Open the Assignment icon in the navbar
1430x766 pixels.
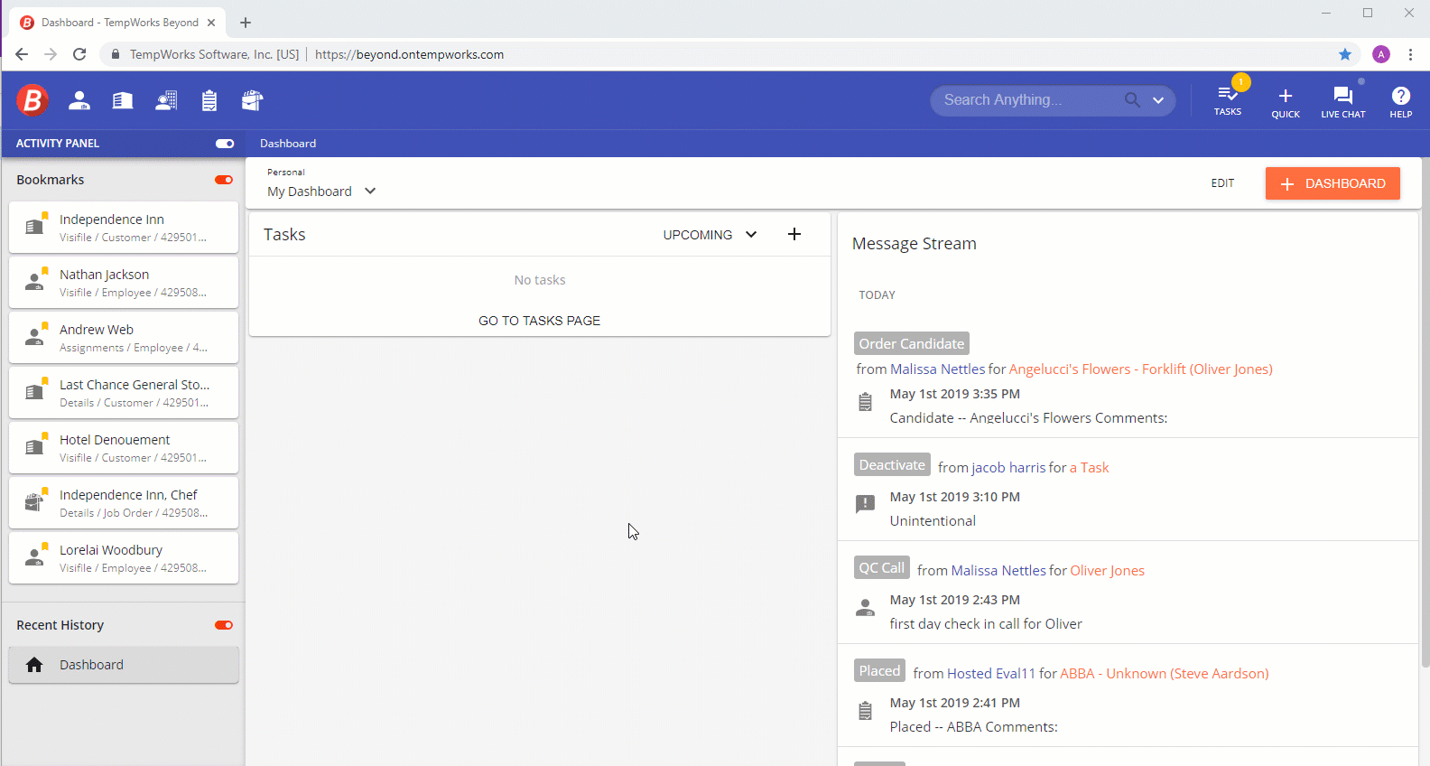click(x=253, y=100)
